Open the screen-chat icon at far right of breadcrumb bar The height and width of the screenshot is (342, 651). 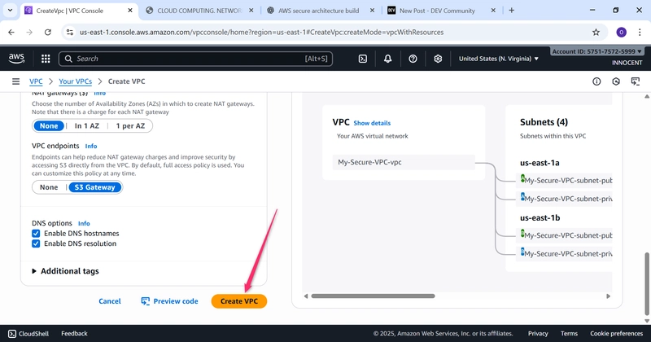tap(636, 81)
